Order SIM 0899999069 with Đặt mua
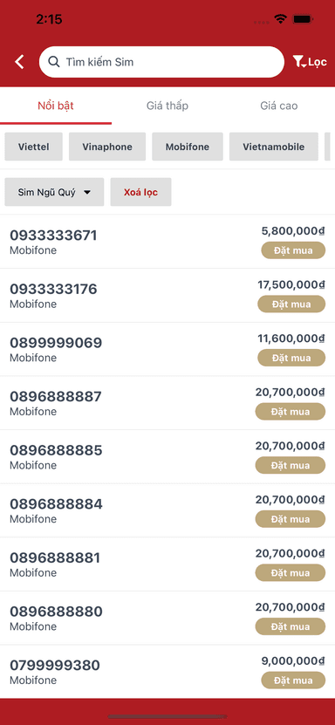Image resolution: width=335 pixels, height=725 pixels. click(x=291, y=358)
